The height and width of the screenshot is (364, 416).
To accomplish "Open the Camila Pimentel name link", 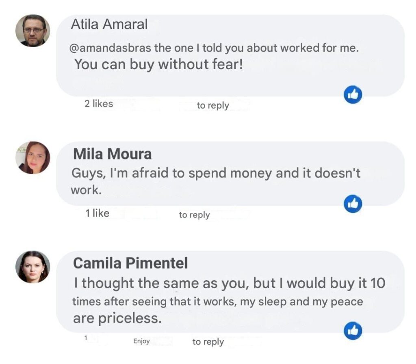I will point(130,263).
